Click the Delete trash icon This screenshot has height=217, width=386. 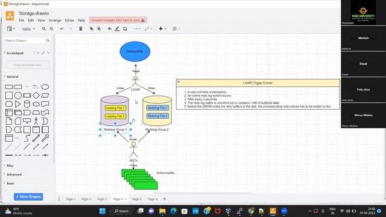[x=80, y=29]
